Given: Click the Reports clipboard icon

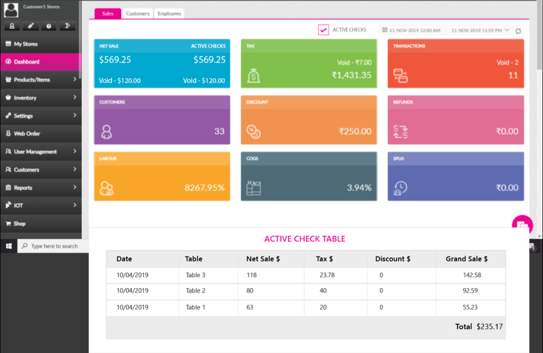Looking at the screenshot, I should pos(9,188).
